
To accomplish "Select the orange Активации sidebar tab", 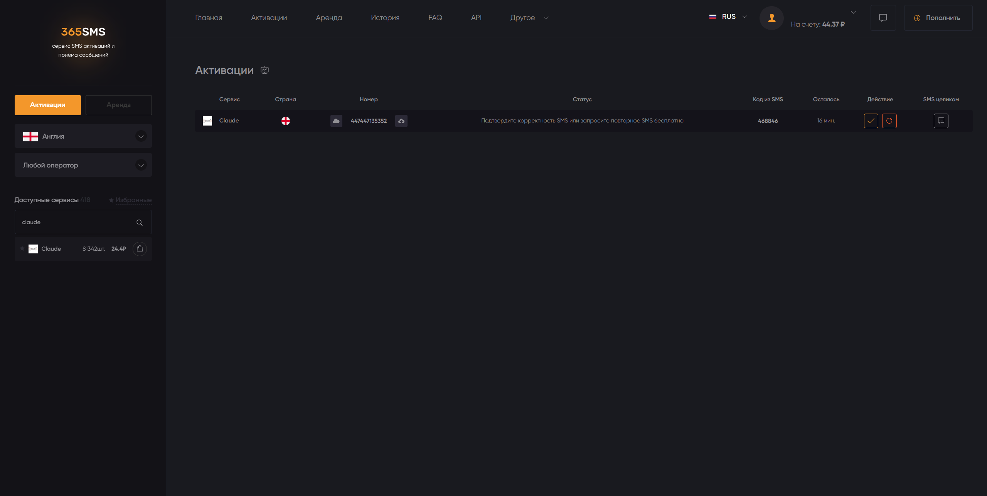I will tap(48, 105).
